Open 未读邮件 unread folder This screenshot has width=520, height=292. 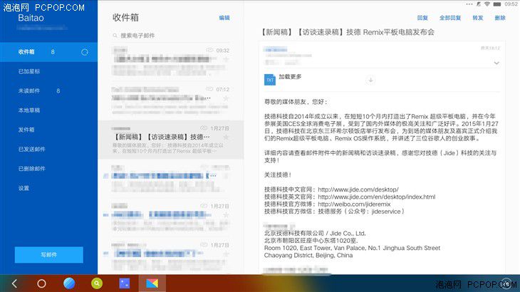pyautogui.click(x=29, y=91)
